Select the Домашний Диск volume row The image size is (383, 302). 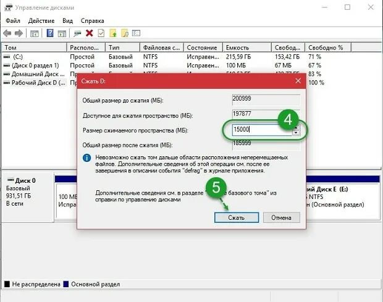tap(38, 74)
